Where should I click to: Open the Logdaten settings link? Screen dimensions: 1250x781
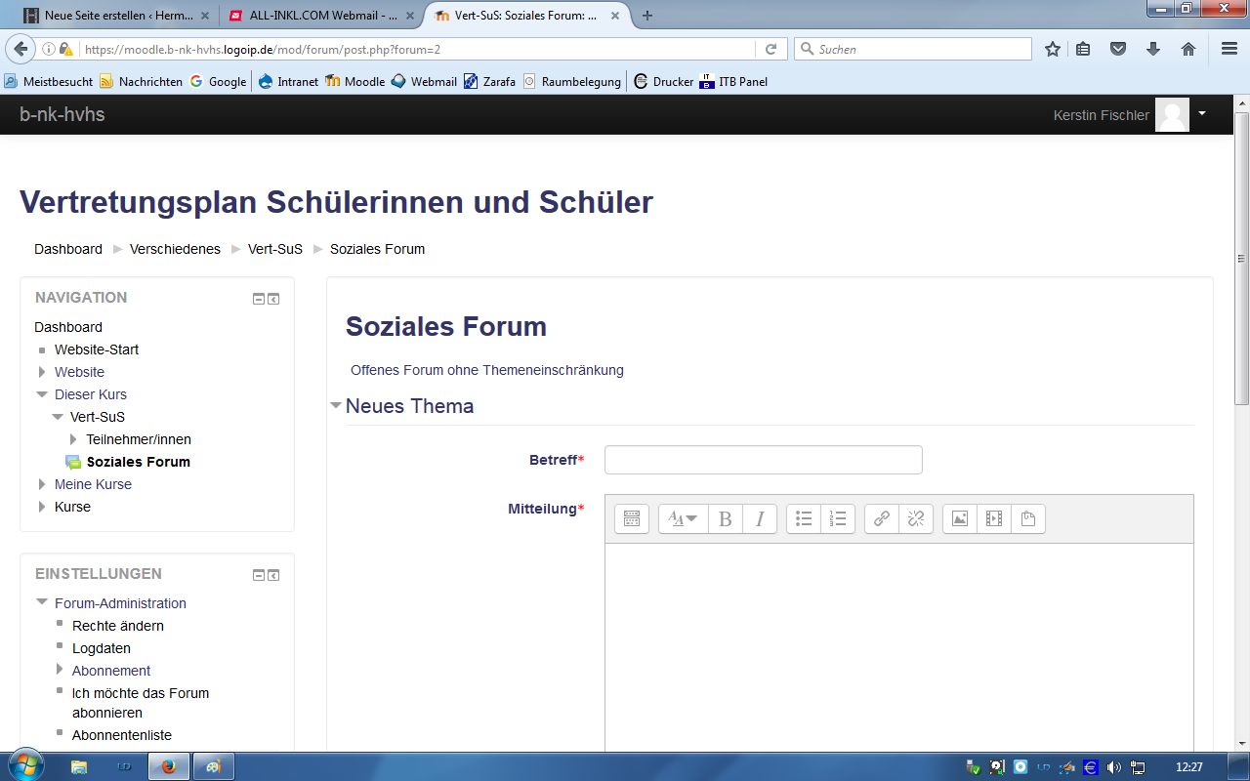(102, 648)
